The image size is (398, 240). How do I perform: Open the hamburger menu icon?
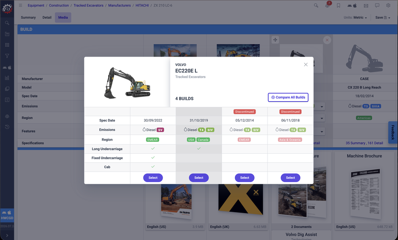pyautogui.click(x=20, y=5)
